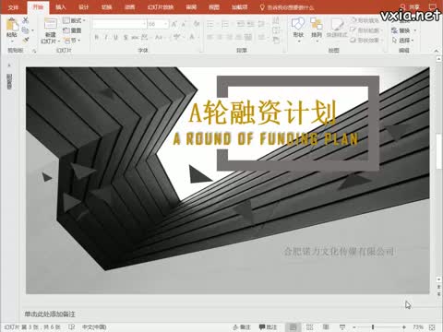Viewport: 443px width, 332px height.
Task: Select the title text A轮融资计划
Action: 262,113
